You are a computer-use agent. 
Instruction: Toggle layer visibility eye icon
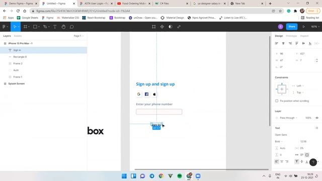click(x=317, y=118)
